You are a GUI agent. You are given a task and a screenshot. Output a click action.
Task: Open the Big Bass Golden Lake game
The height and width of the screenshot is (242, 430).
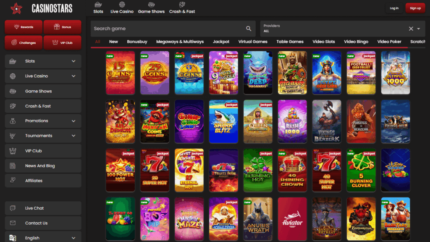(292, 73)
